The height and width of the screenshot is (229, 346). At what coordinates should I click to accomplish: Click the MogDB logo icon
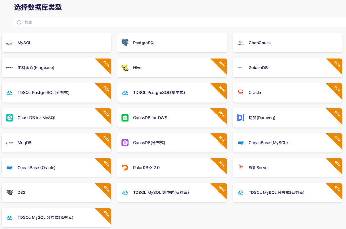[10, 143]
